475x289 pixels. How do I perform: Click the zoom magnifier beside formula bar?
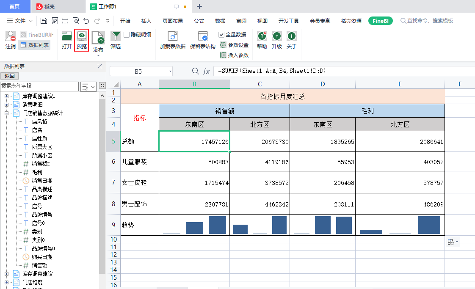point(196,71)
